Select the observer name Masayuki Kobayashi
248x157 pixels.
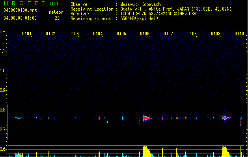pos(142,4)
